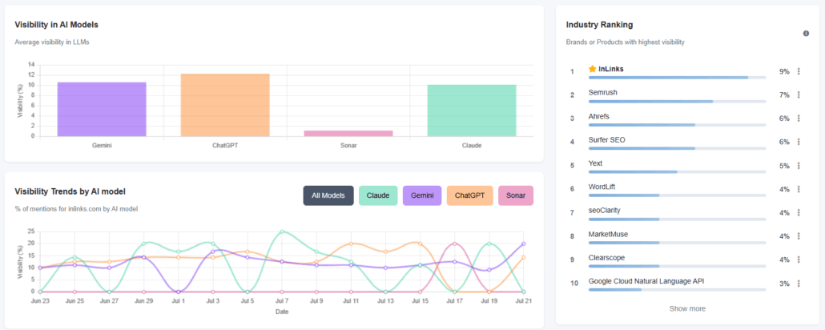
Task: Click the Gemini label under bar chart
Action: (102, 145)
